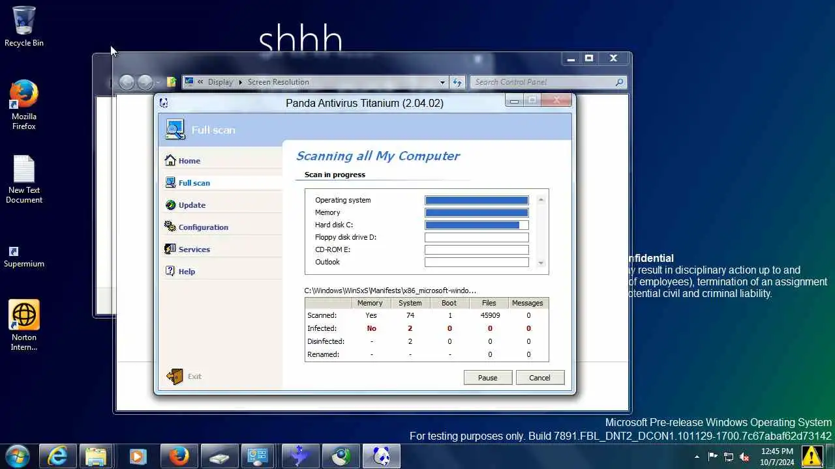Click the Display breadcrumb segment
Screen dimensions: 835x469
point(220,82)
